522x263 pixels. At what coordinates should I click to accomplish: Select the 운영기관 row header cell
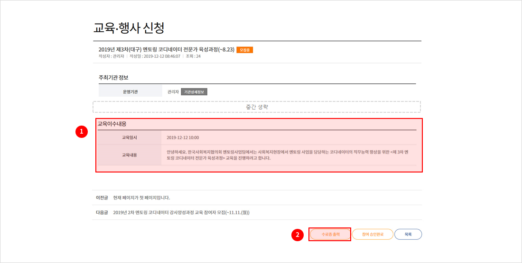(130, 92)
